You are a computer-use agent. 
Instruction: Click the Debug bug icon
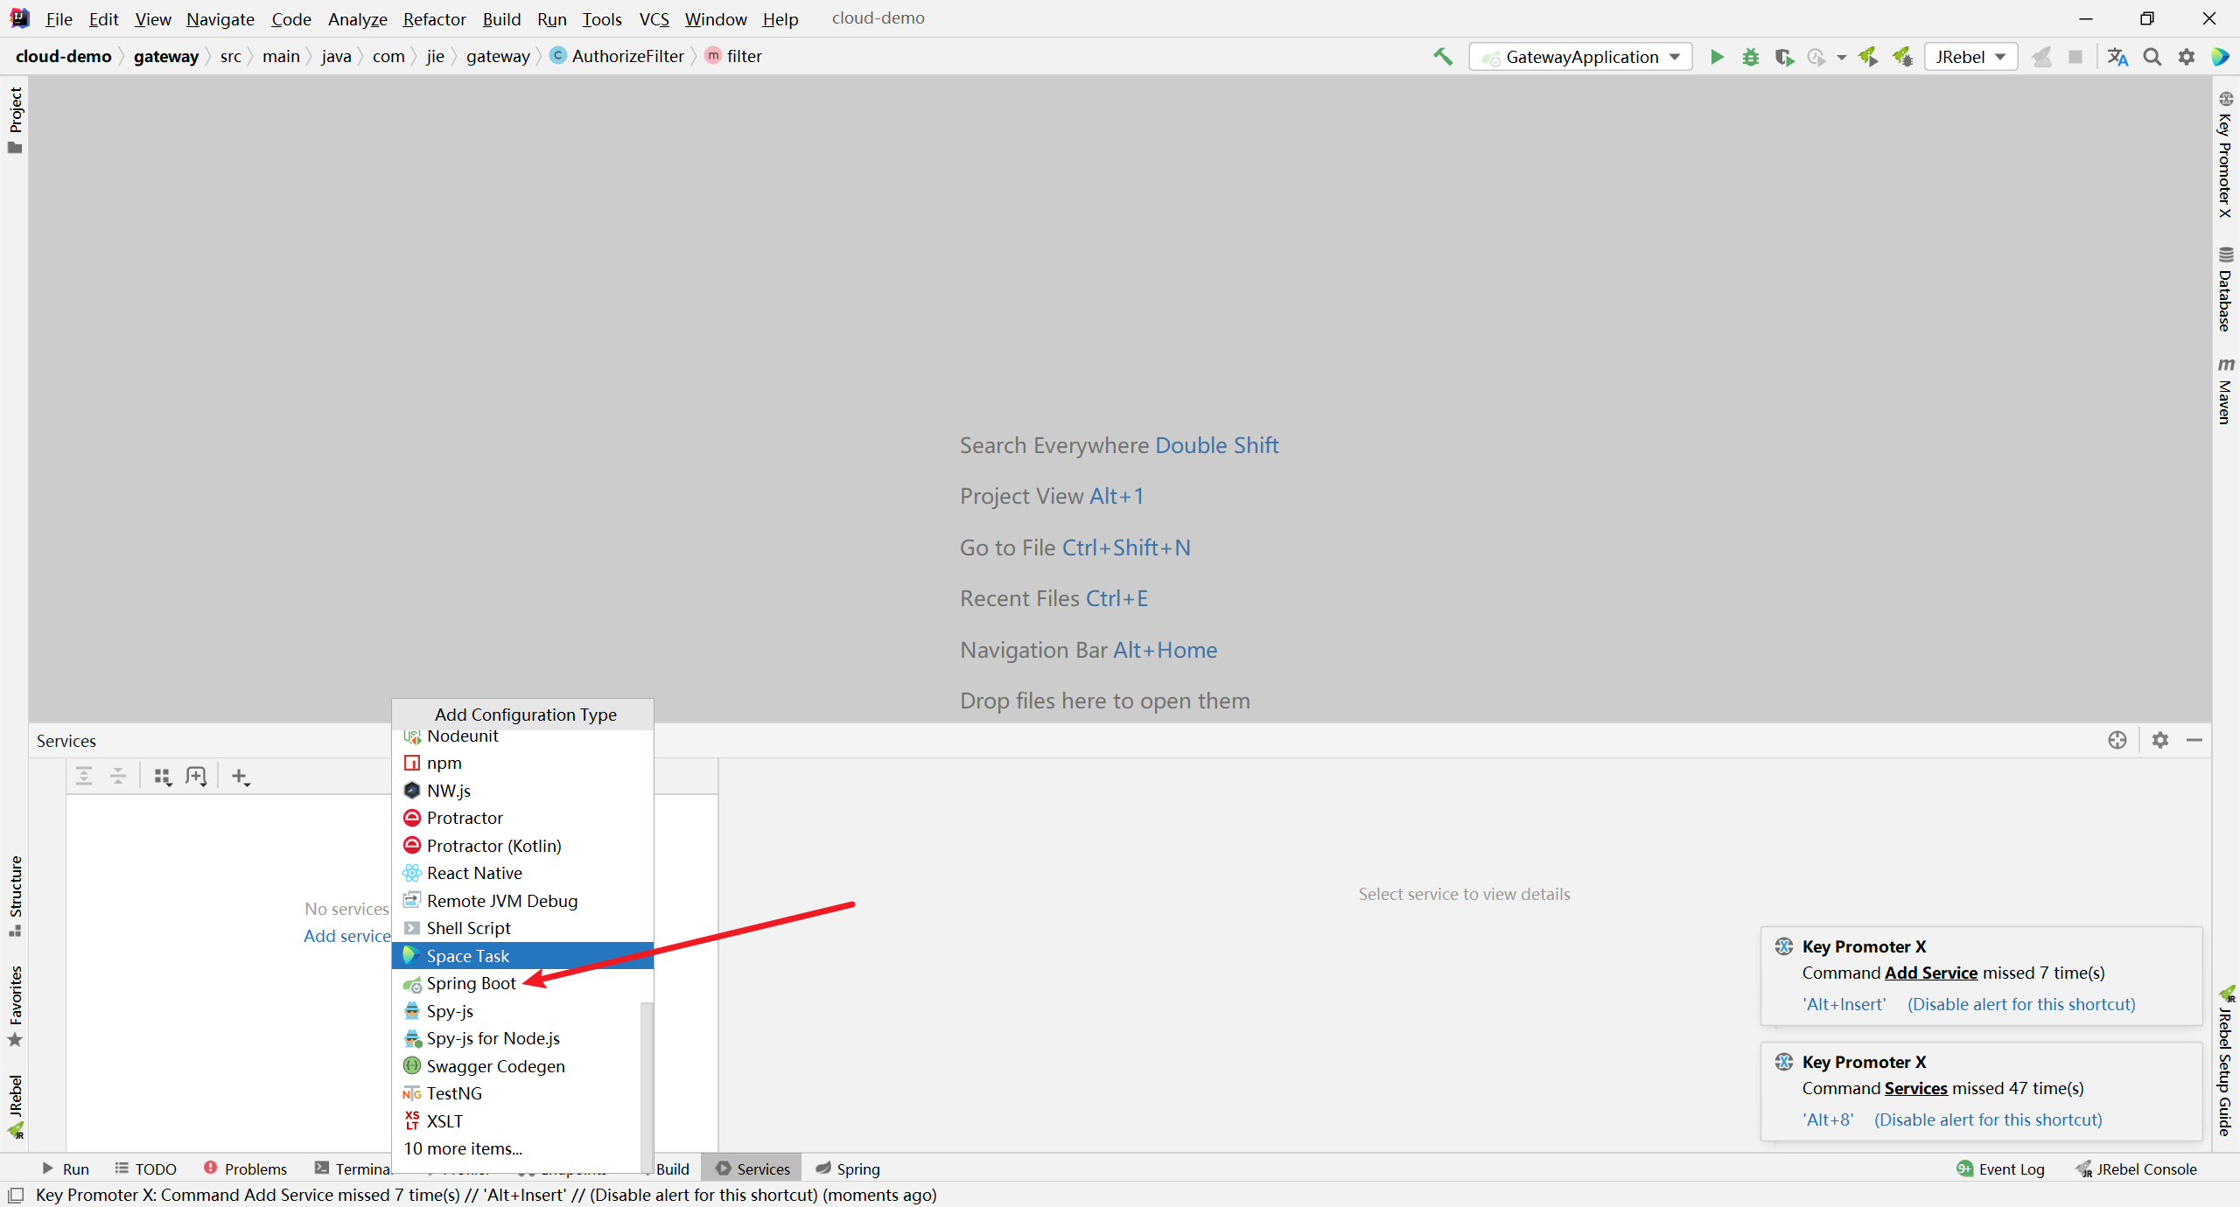pos(1750,57)
